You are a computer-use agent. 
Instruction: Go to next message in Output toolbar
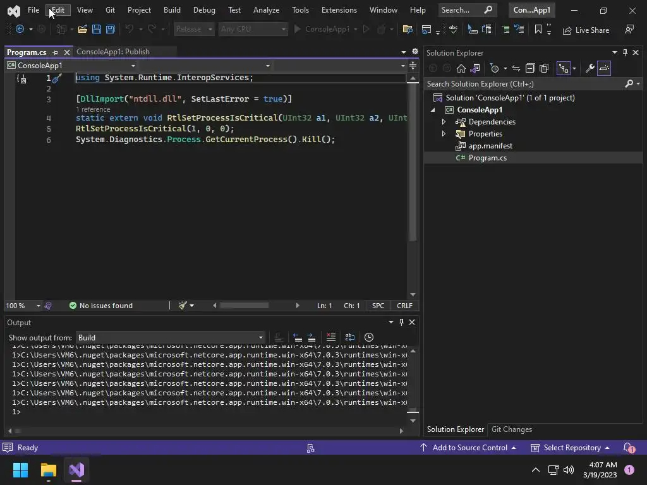tap(311, 337)
